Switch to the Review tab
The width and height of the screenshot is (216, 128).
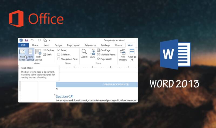pos(119,45)
